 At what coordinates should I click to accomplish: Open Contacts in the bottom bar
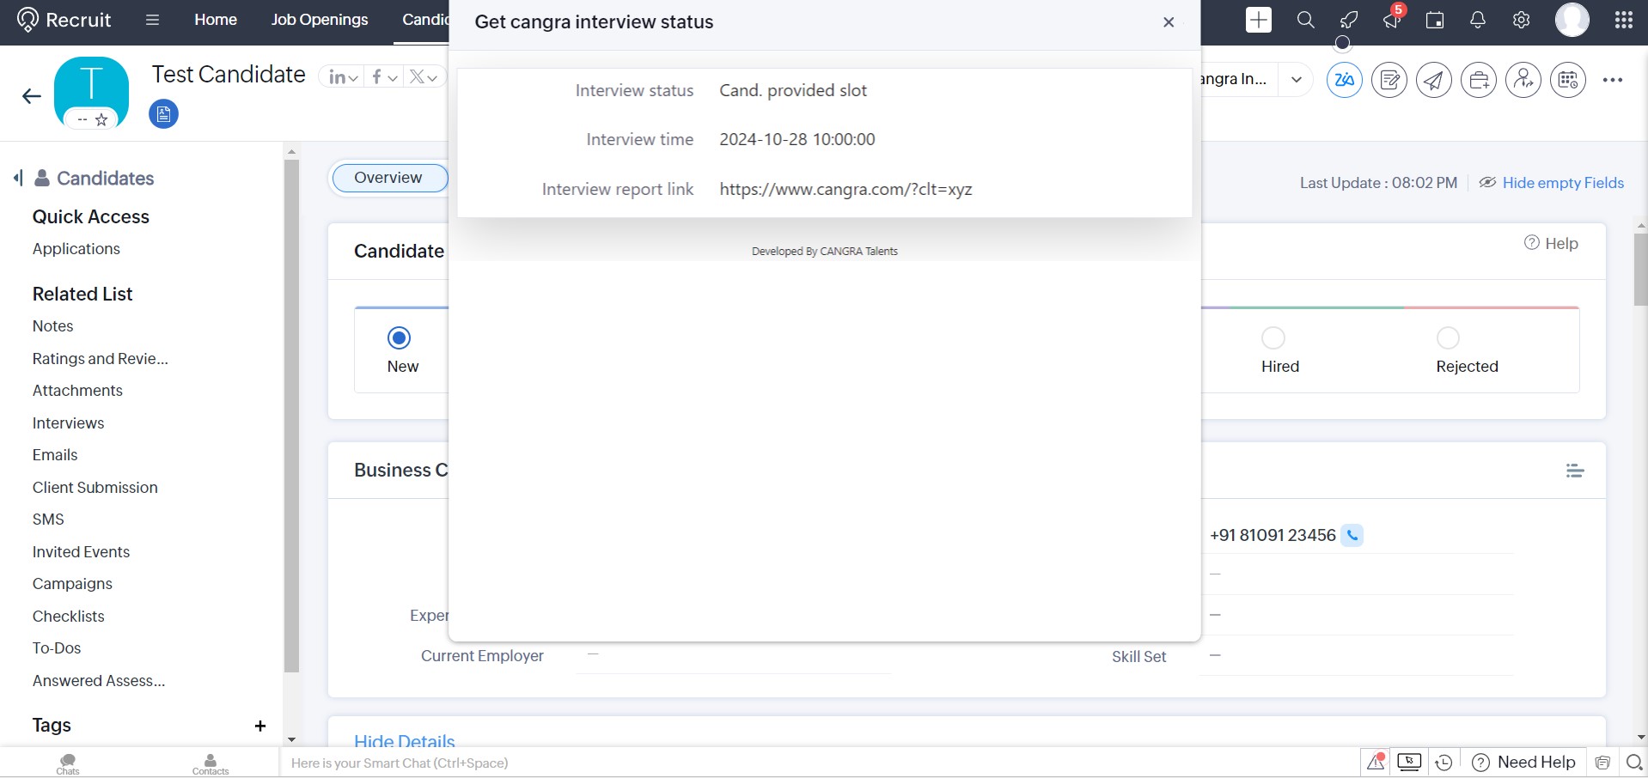click(x=211, y=763)
